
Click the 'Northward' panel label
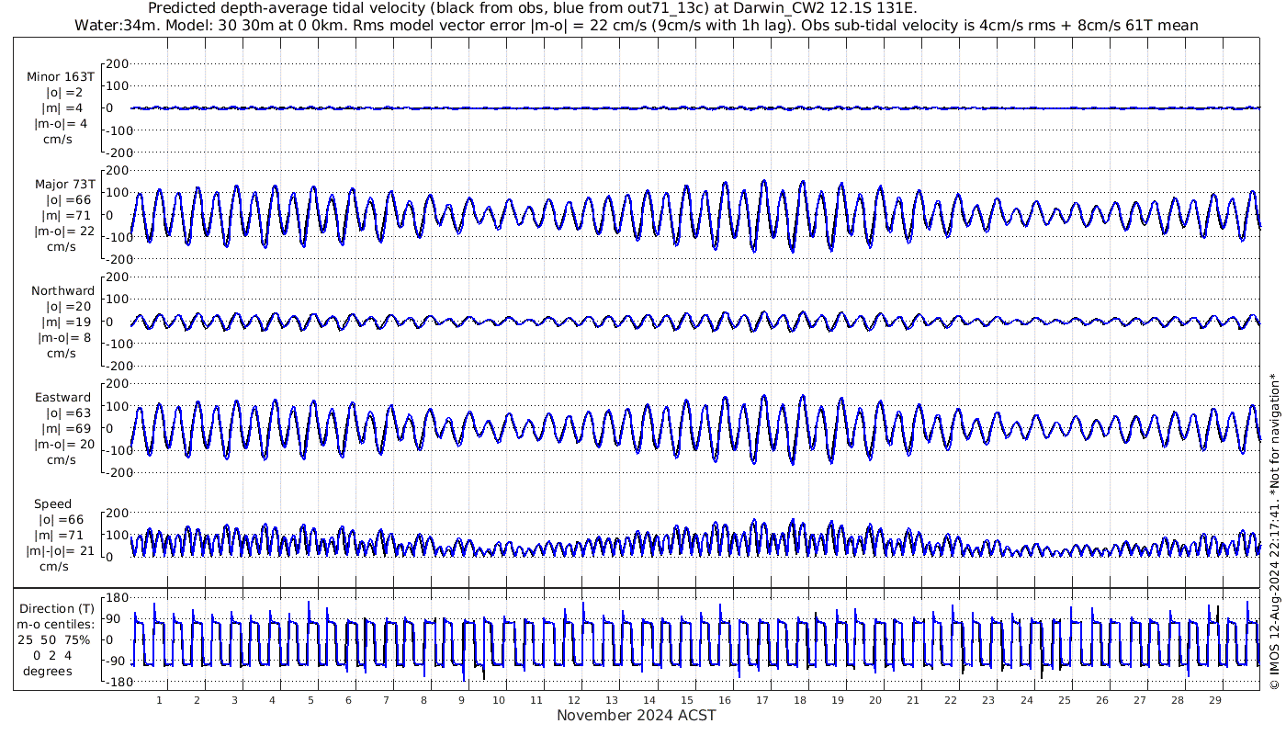coord(63,291)
